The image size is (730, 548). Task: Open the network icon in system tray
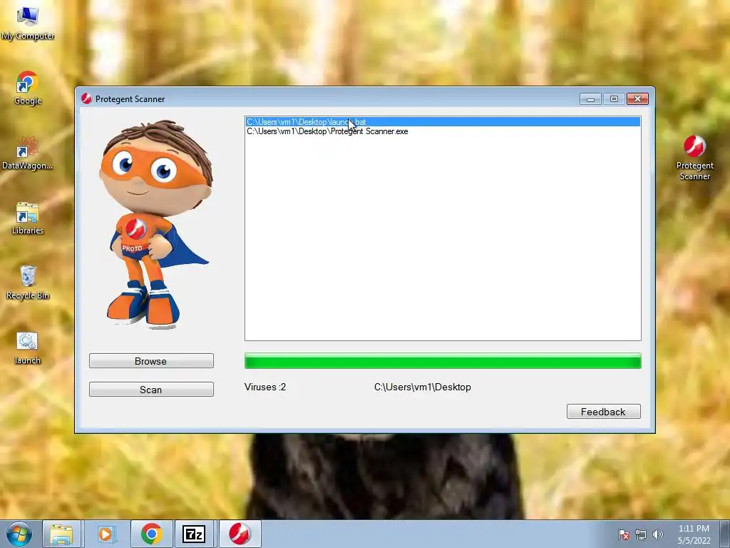641,534
